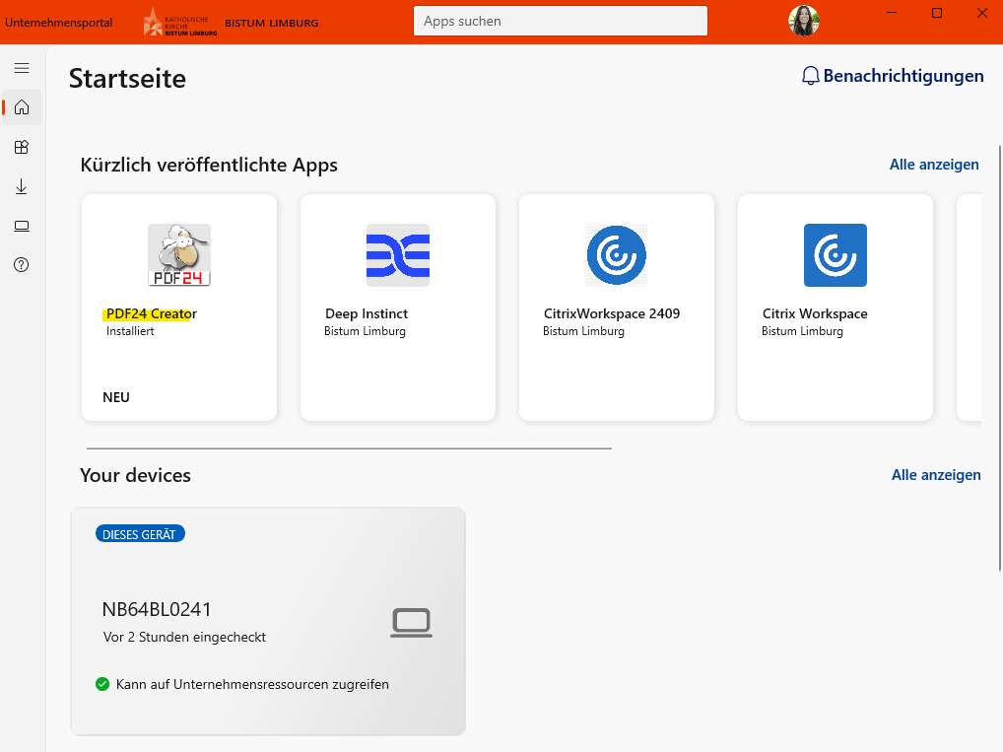Click the partially visible next app card
The width and height of the screenshot is (1003, 752).
click(x=969, y=308)
